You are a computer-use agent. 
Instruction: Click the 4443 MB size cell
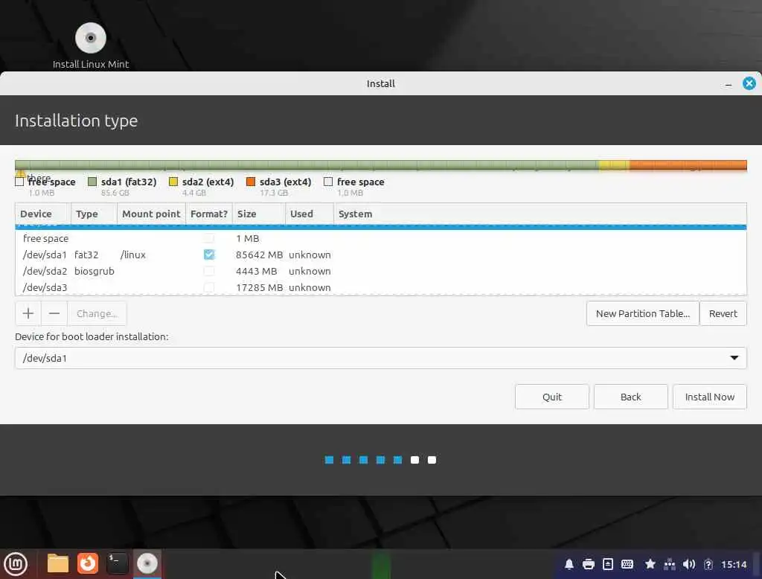tap(256, 272)
